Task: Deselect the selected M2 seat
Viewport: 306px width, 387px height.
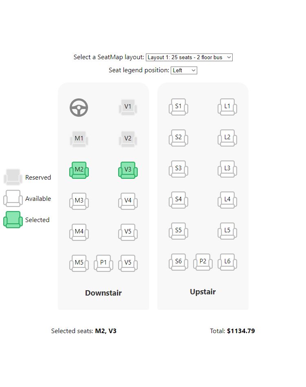Action: [x=79, y=170]
